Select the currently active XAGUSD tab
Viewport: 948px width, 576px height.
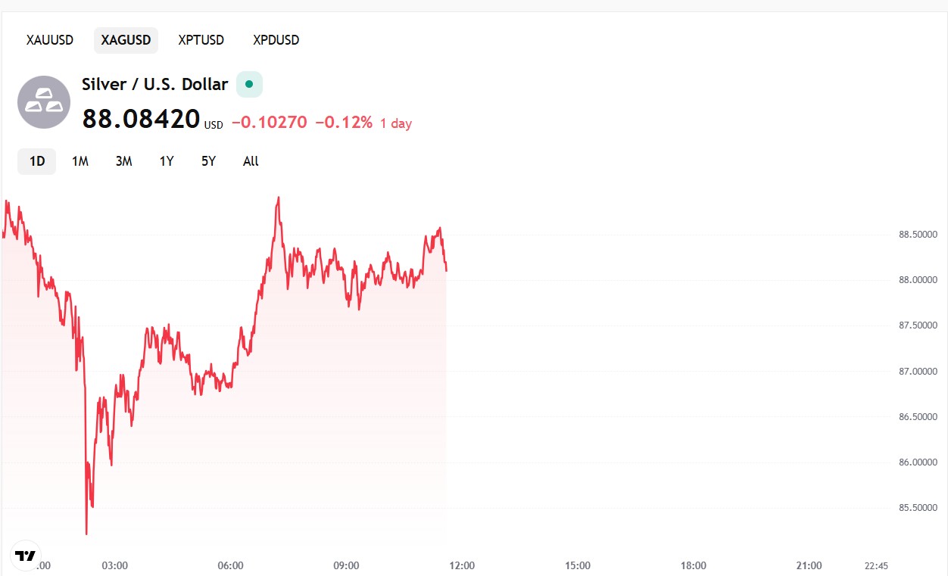[x=126, y=40]
